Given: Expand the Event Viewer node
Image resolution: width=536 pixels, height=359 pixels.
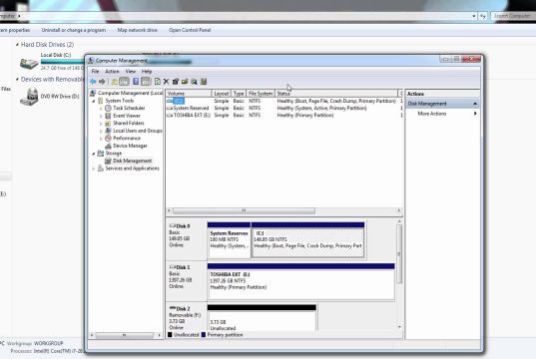Looking at the screenshot, I should (x=101, y=116).
